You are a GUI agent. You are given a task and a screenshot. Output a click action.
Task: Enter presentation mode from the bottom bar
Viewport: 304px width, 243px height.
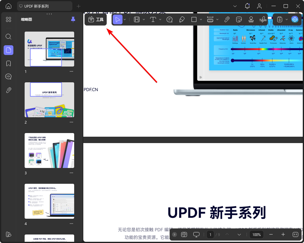(196, 234)
